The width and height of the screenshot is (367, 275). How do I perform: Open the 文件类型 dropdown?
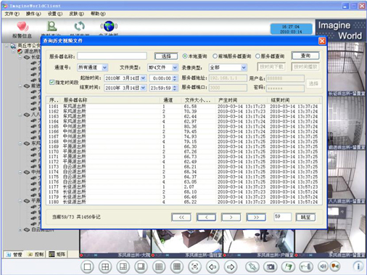point(175,67)
